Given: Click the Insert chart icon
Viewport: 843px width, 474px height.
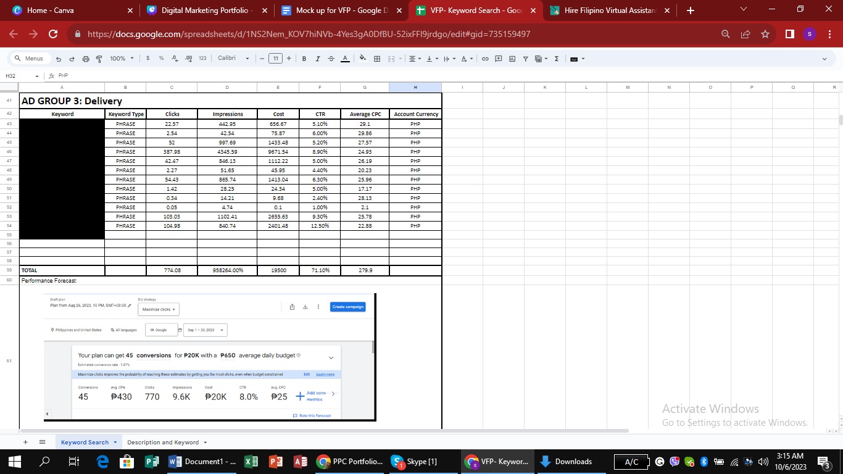Looking at the screenshot, I should click(x=512, y=59).
